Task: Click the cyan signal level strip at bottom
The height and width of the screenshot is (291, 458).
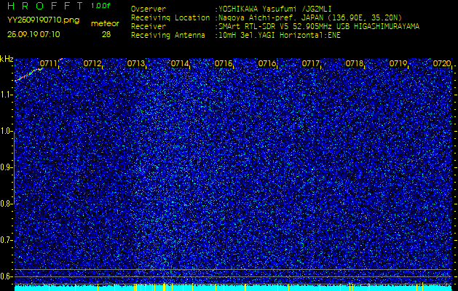Action: (233, 288)
